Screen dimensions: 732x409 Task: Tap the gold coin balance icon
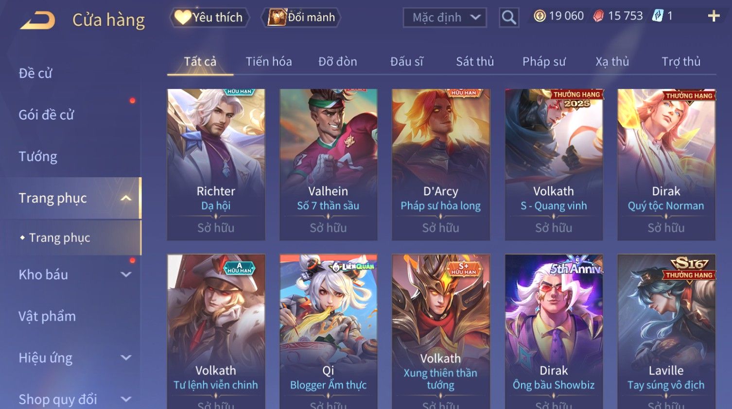540,16
